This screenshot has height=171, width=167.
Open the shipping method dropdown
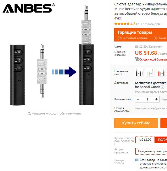pos(163,87)
